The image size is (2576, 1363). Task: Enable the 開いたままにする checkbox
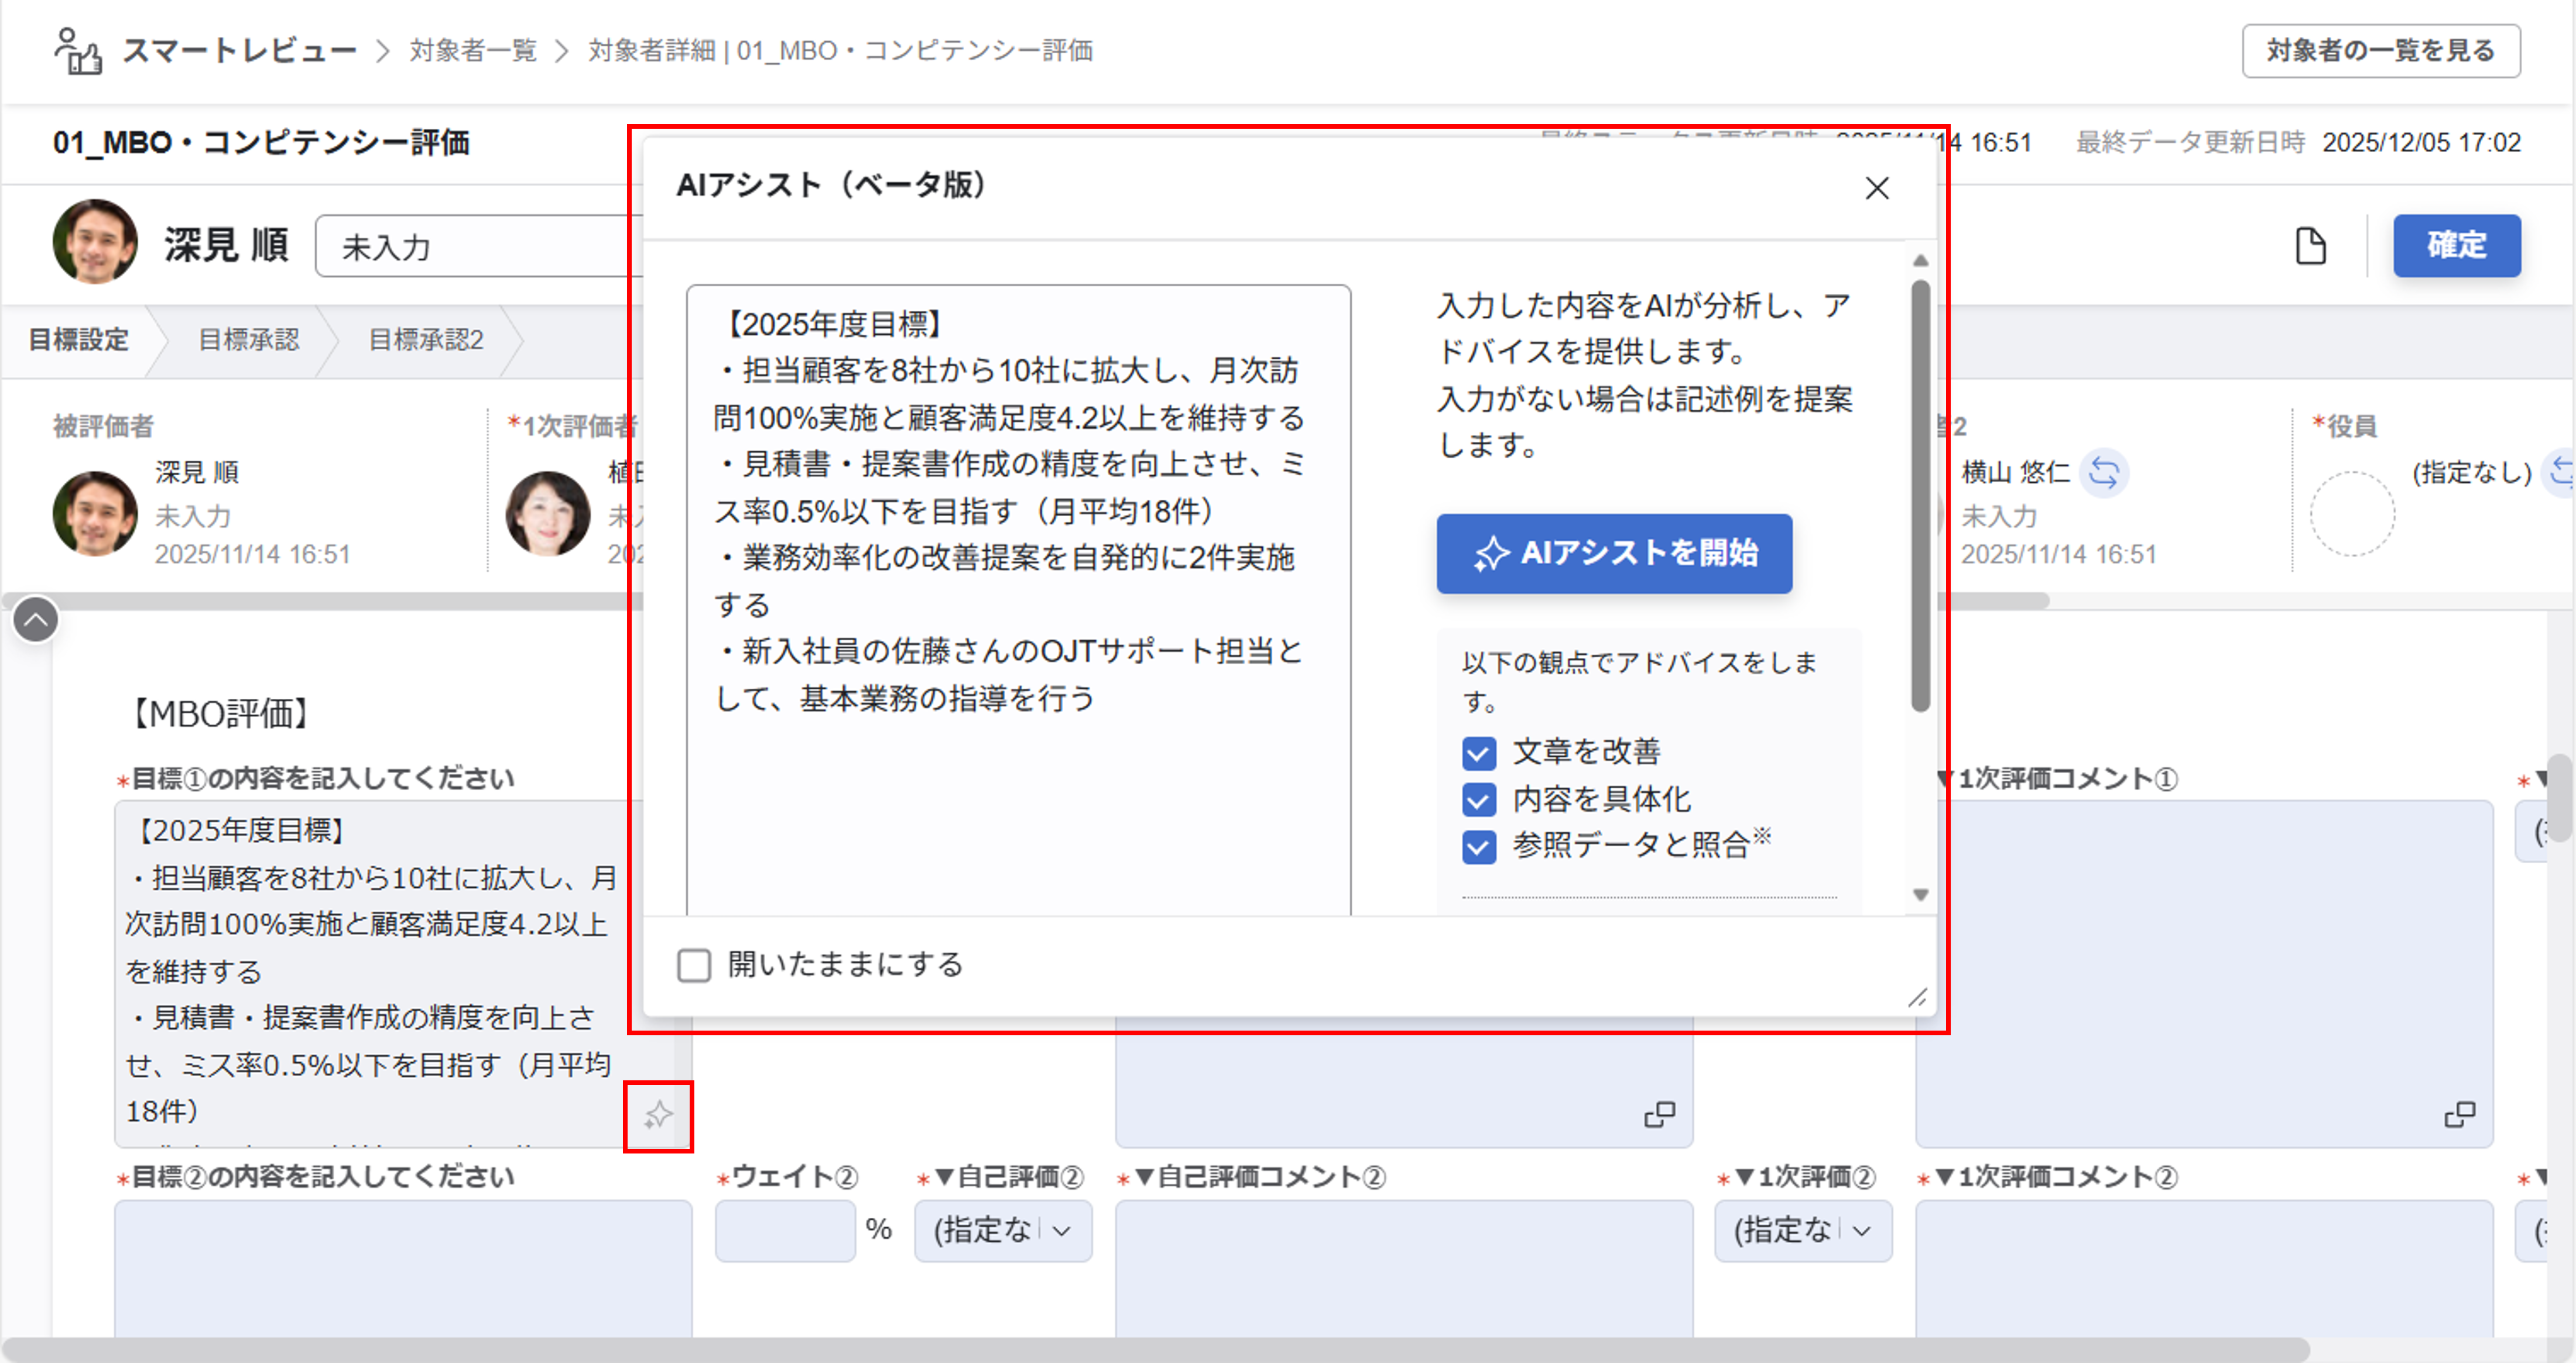(x=693, y=965)
